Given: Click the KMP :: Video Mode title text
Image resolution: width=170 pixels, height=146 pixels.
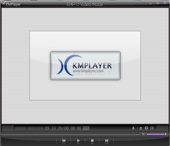Looking at the screenshot, I should (85, 5).
